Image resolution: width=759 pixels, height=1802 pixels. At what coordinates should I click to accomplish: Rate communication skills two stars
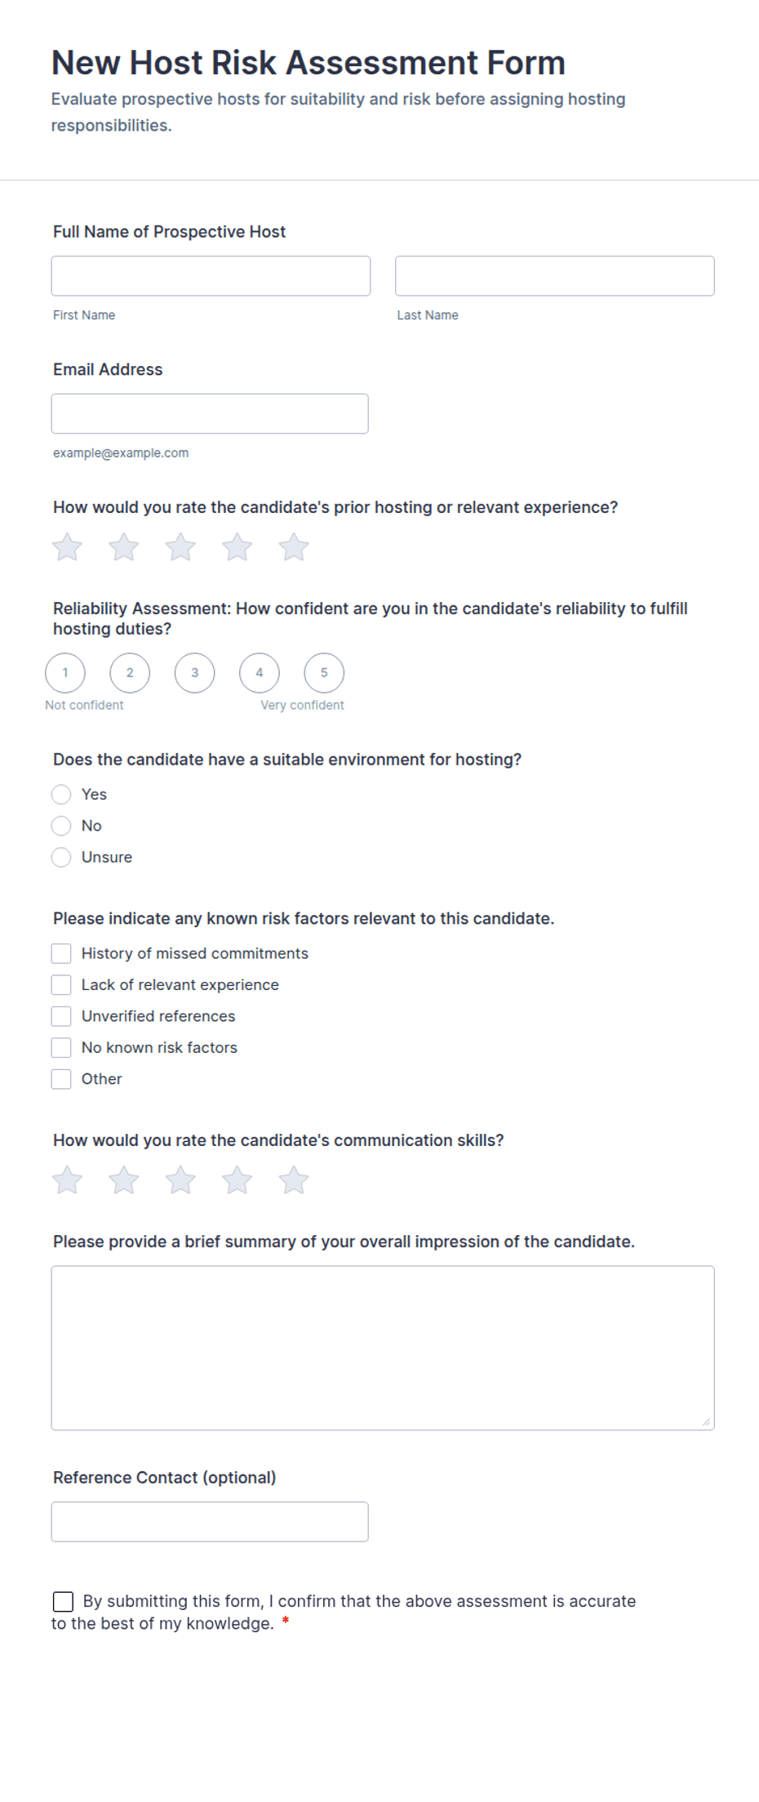[x=124, y=1180]
